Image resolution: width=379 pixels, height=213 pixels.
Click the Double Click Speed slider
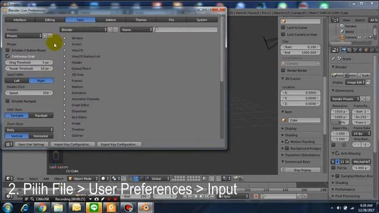[29, 93]
